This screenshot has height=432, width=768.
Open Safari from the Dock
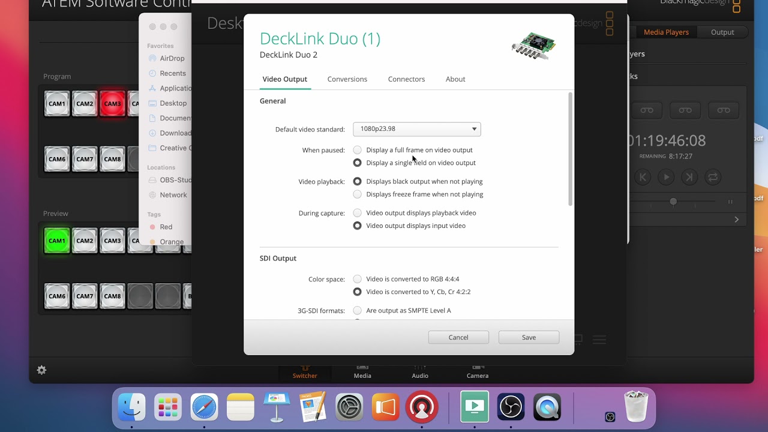click(x=205, y=408)
